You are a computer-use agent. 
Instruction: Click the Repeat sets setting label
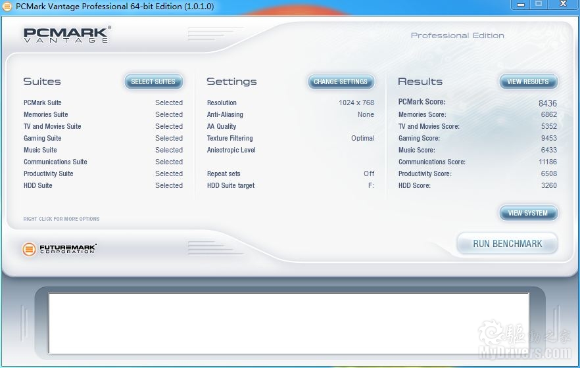coord(224,173)
